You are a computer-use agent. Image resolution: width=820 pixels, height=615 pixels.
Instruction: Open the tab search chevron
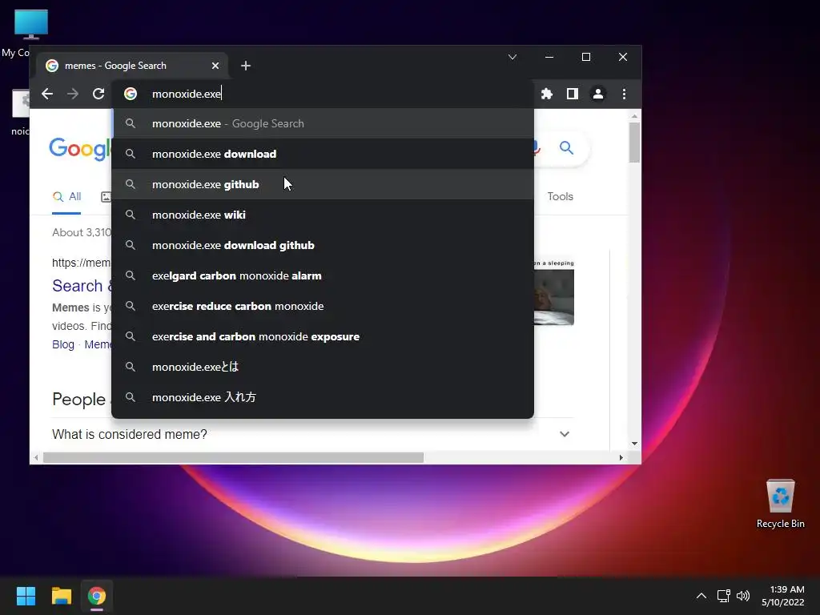[x=512, y=57]
